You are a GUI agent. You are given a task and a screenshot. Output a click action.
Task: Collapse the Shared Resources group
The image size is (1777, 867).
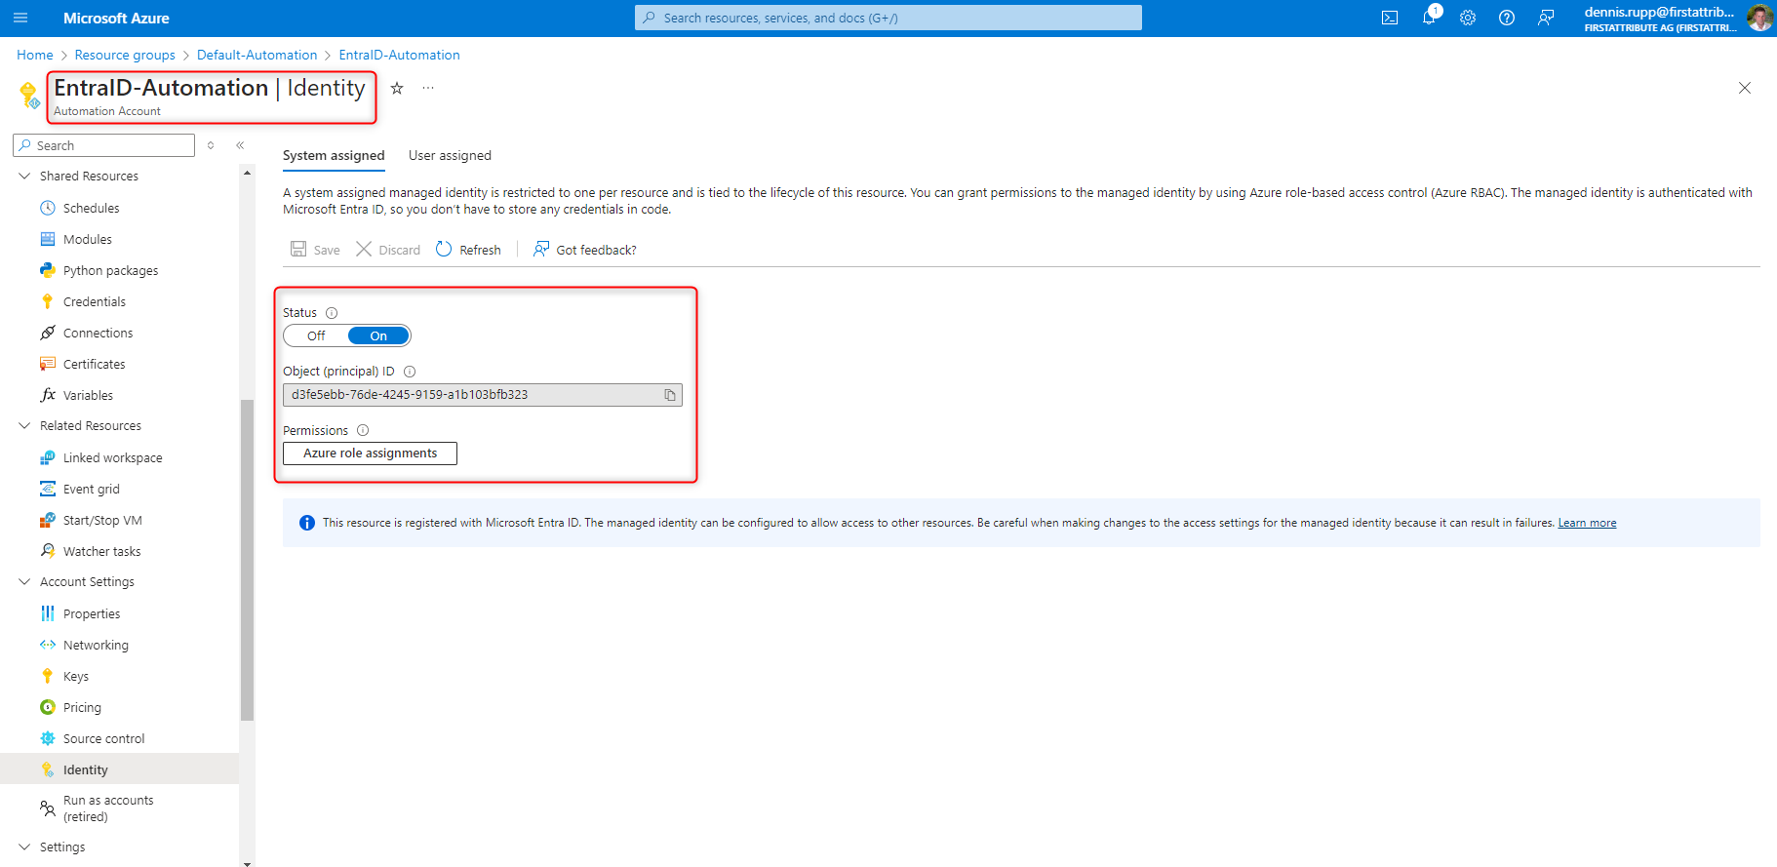(x=25, y=177)
